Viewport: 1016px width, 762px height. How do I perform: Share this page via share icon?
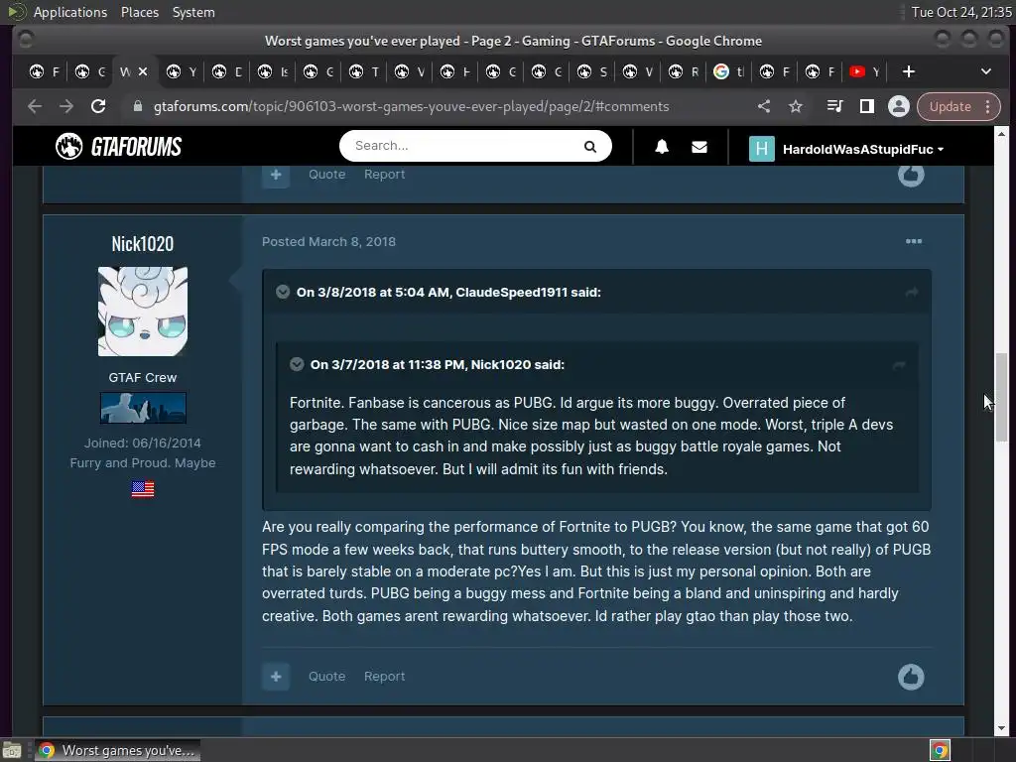764,106
